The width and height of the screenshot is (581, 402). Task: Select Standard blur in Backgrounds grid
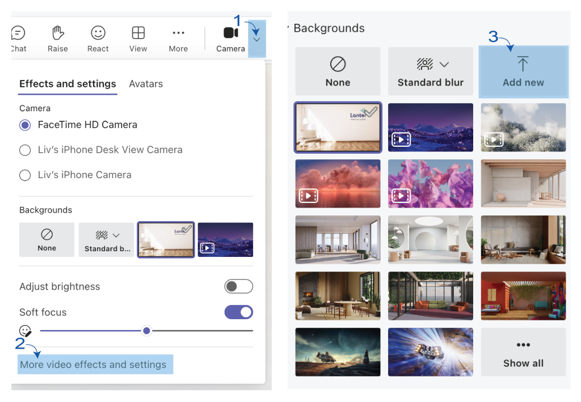[431, 71]
